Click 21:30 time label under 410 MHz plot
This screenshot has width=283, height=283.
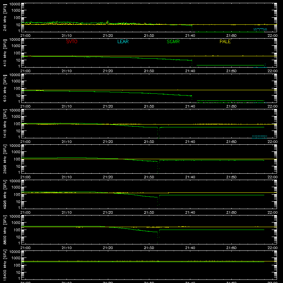click(149, 71)
